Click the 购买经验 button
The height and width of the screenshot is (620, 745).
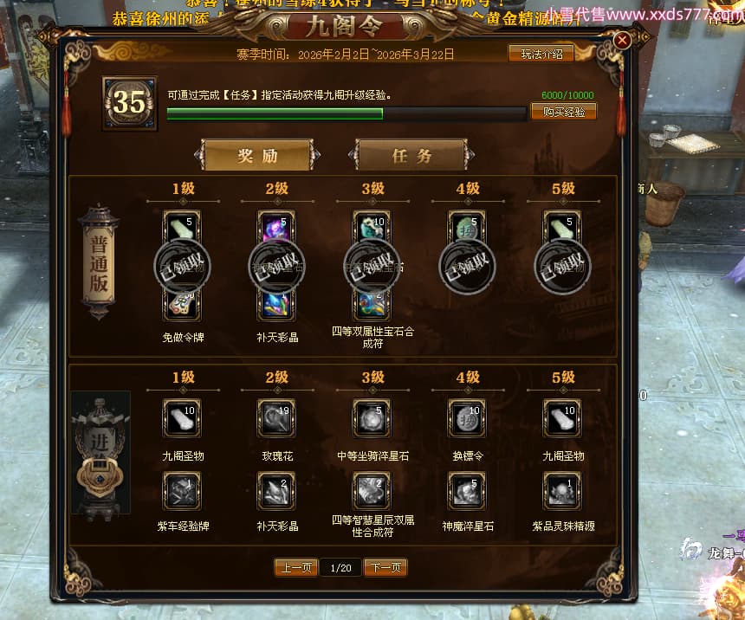pyautogui.click(x=564, y=112)
